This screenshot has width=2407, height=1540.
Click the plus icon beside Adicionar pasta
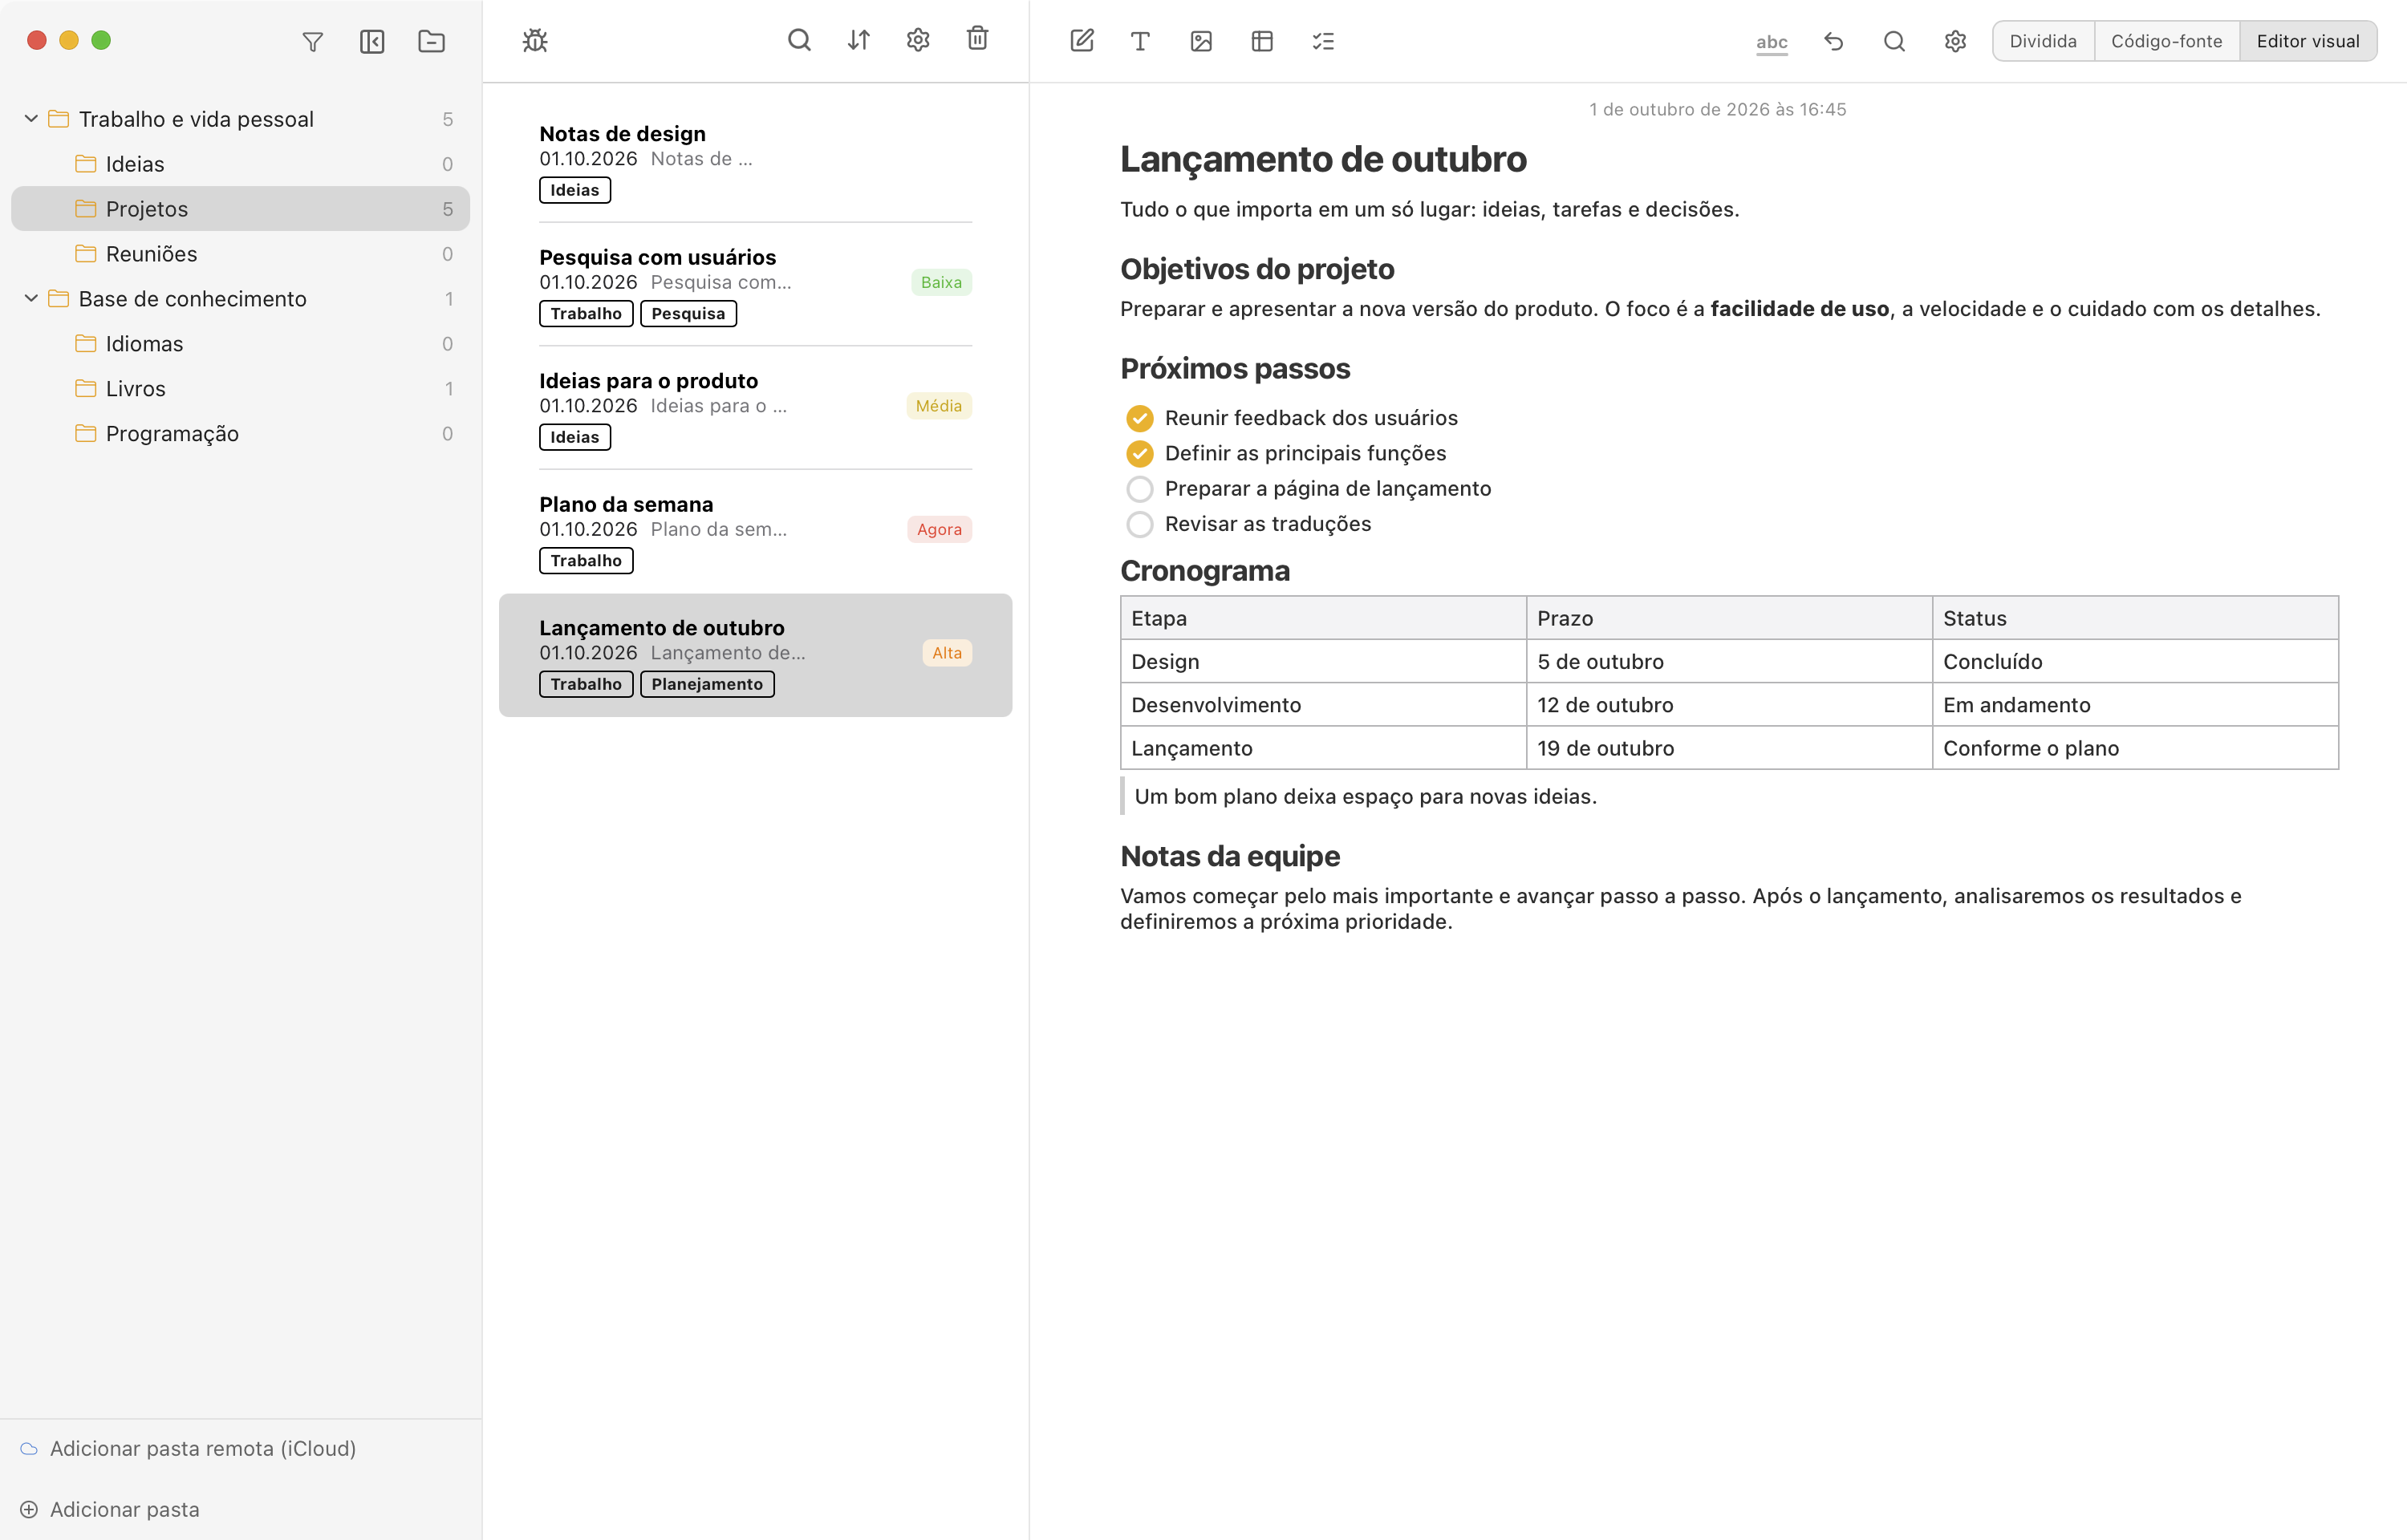[29, 1509]
